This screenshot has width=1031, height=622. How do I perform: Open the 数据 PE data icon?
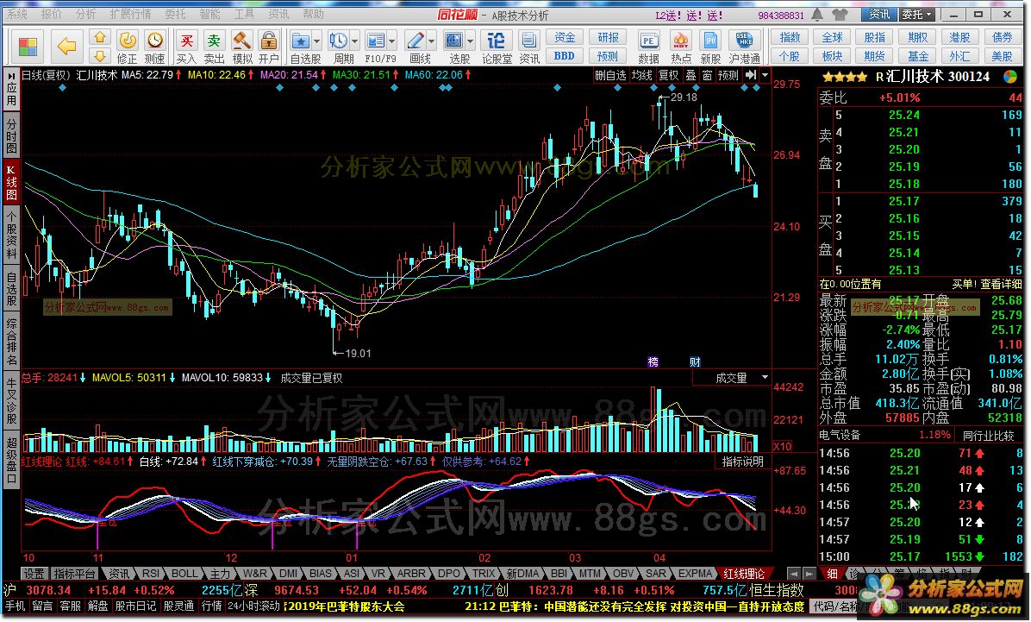click(x=648, y=47)
